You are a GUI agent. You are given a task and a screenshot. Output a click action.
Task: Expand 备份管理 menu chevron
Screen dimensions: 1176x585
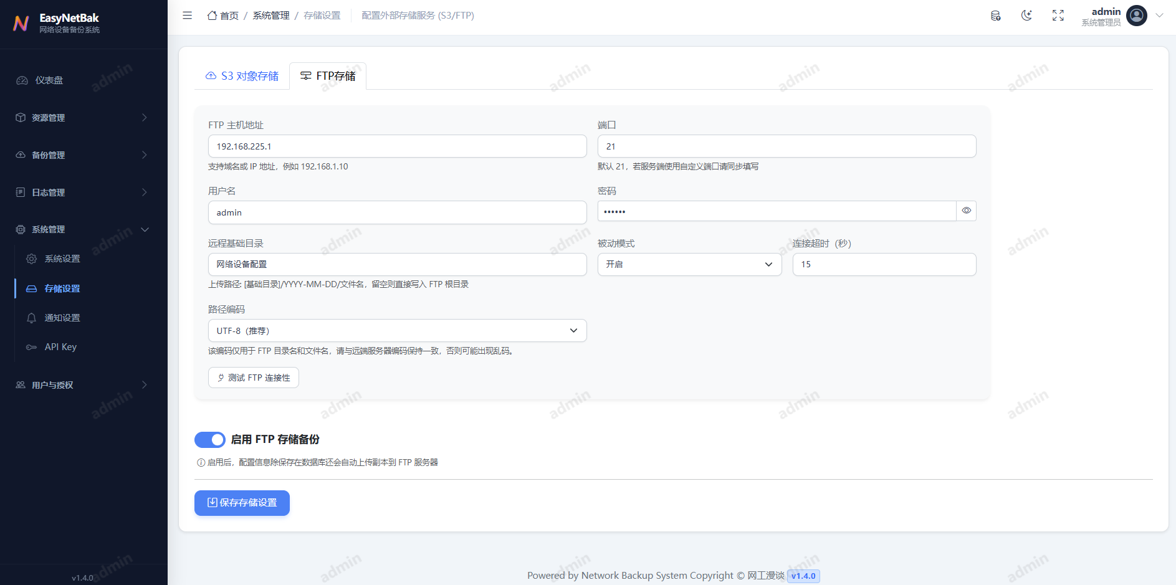(145, 155)
